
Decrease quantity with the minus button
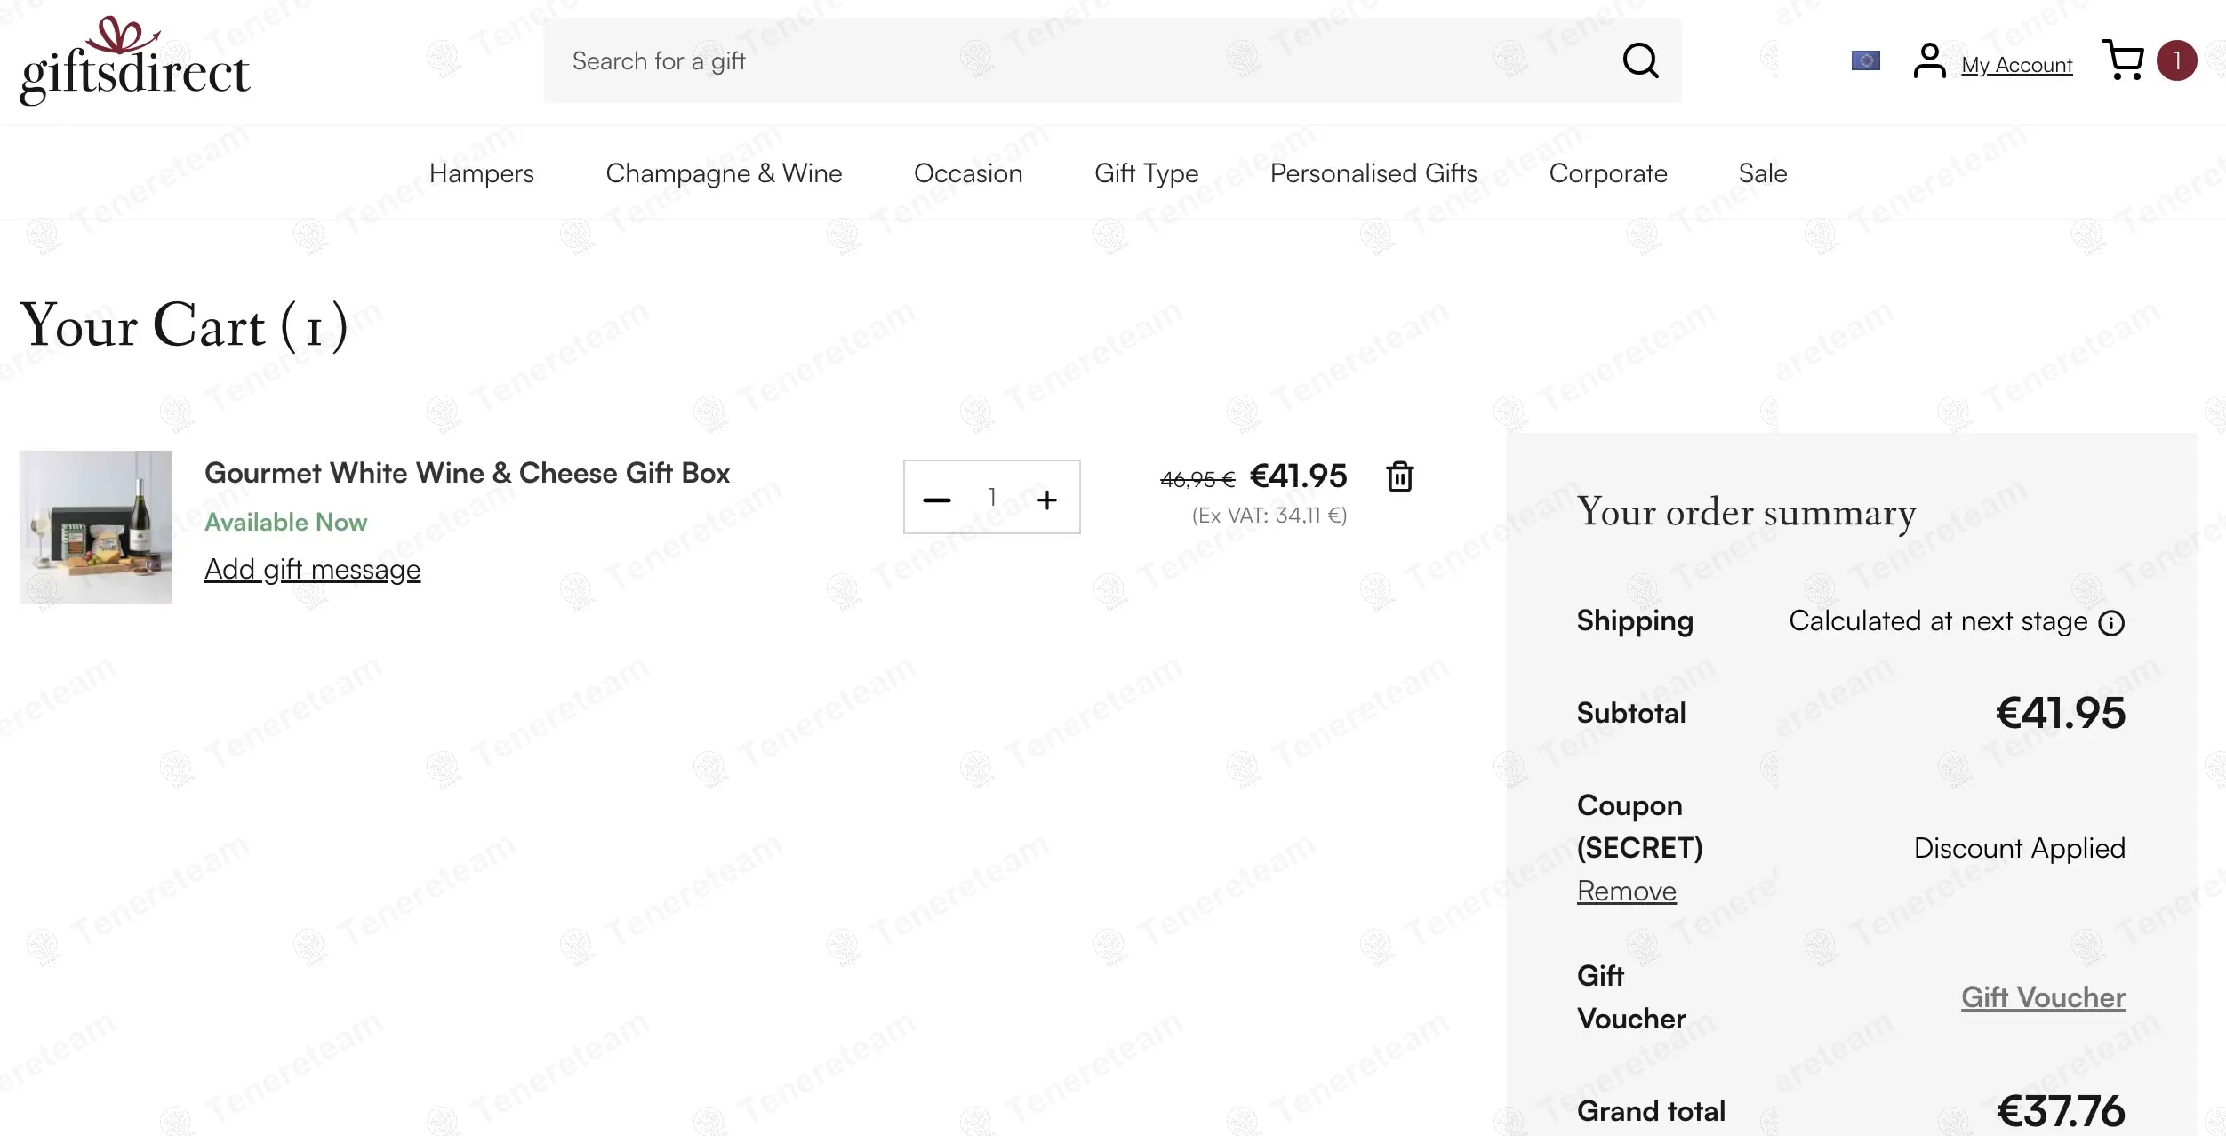click(x=937, y=500)
